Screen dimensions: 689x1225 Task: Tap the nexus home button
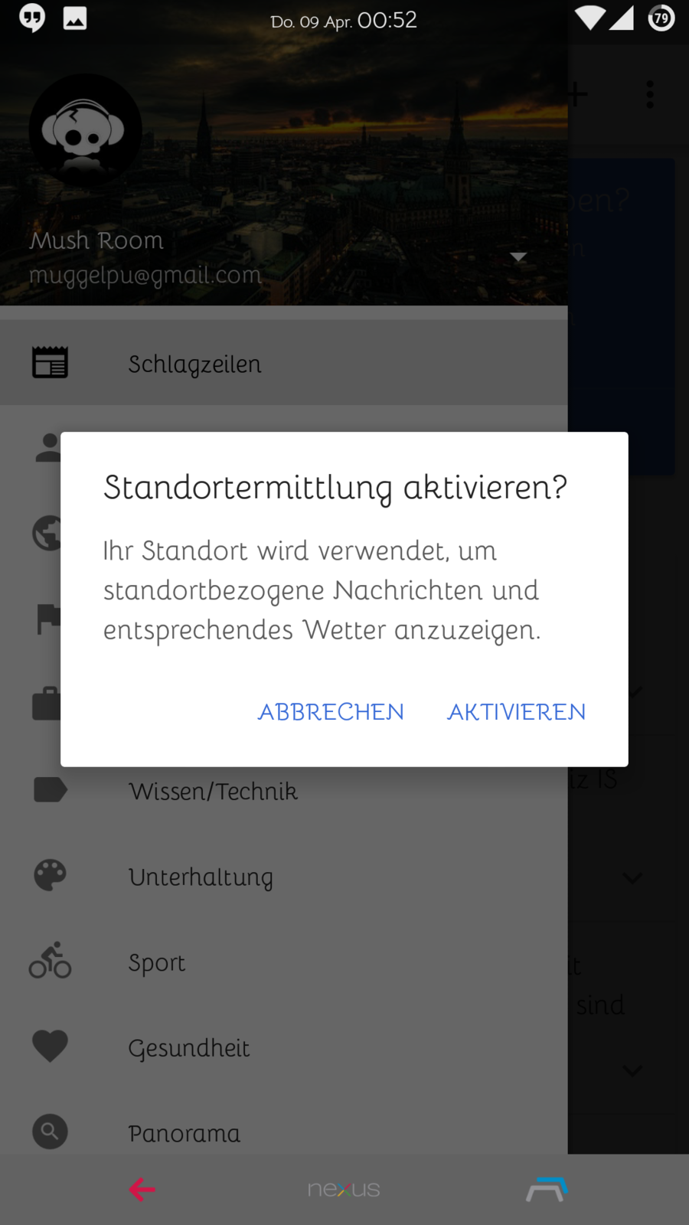coord(344,1190)
